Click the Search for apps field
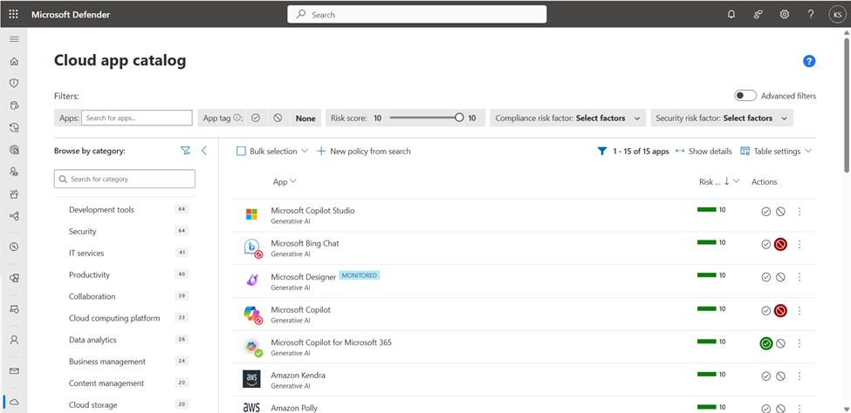The width and height of the screenshot is (851, 413). pyautogui.click(x=137, y=118)
